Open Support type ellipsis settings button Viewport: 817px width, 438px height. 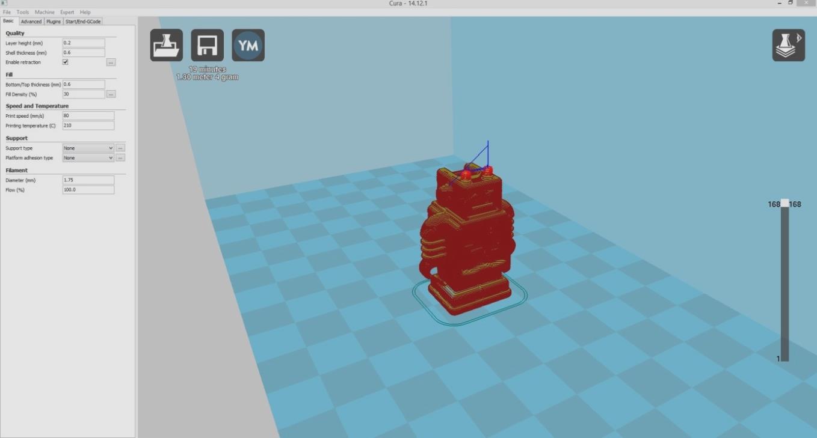[x=120, y=148]
